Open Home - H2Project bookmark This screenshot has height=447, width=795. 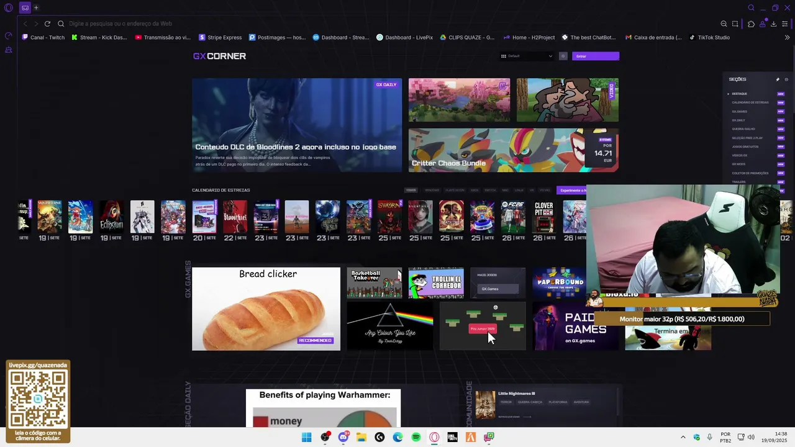point(529,37)
